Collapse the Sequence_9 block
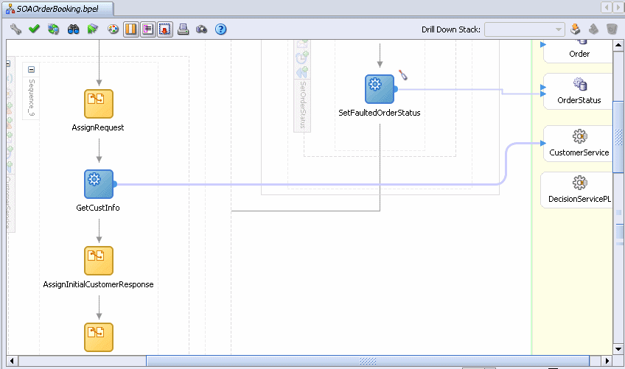Screen dimensions: 625x369 [x=31, y=70]
